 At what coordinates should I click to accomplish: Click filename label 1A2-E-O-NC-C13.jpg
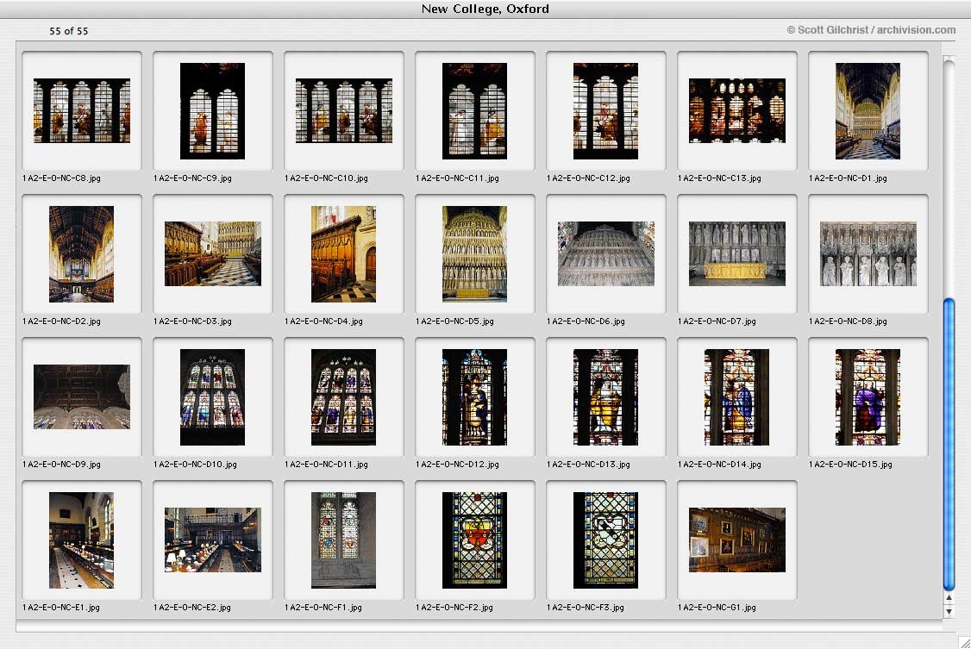point(719,178)
